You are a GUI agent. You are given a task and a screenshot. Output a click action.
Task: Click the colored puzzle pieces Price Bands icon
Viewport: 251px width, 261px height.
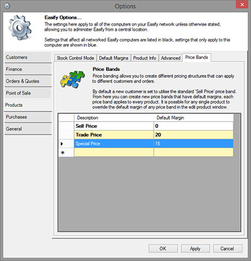tap(73, 79)
